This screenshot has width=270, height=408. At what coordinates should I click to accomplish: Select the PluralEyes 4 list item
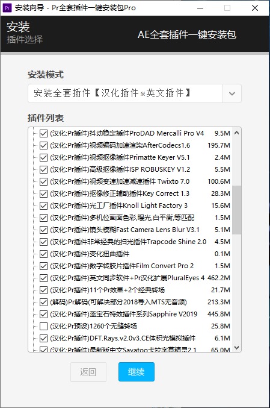click(x=140, y=278)
